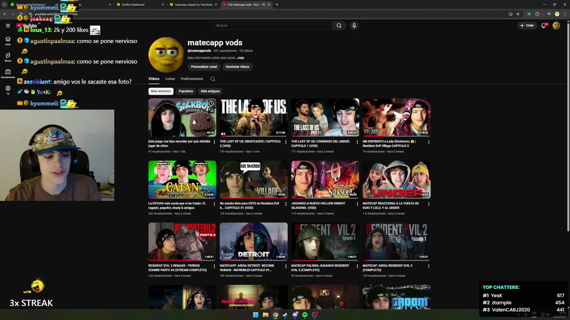Open the LA ESTAFA más sucia Catán video title
Screen dimensions: 570x320
[x=177, y=205]
